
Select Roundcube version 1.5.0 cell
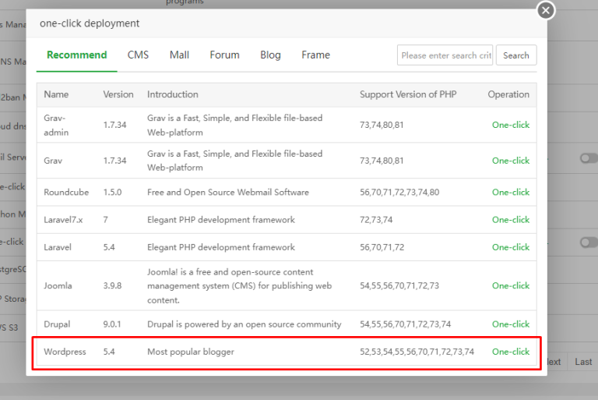pos(112,192)
